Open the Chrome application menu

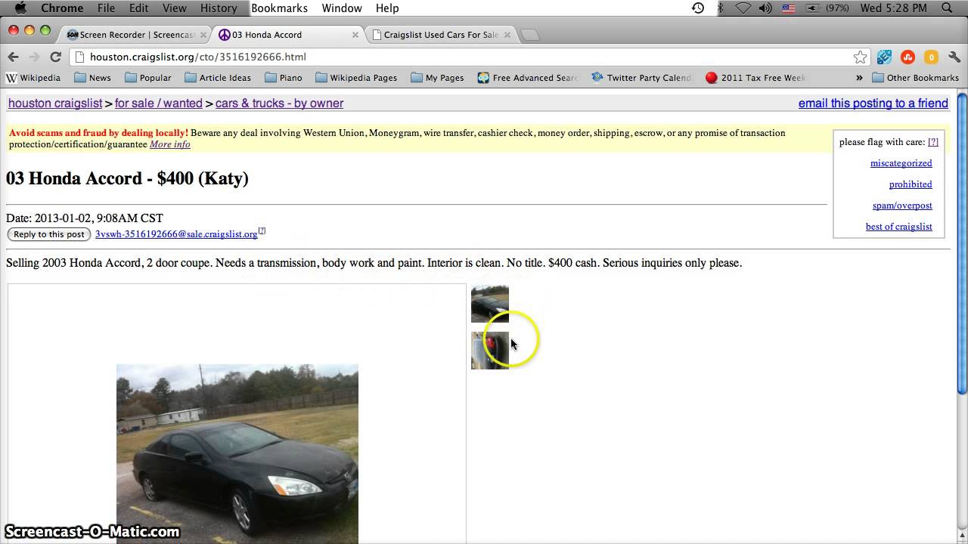62,8
